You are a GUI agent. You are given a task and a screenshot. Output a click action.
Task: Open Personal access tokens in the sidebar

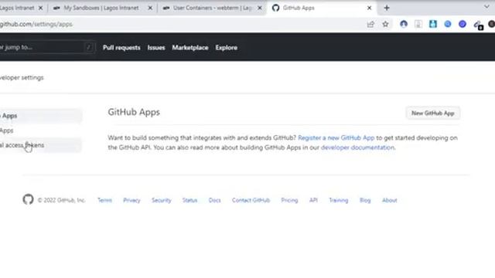pyautogui.click(x=40, y=145)
